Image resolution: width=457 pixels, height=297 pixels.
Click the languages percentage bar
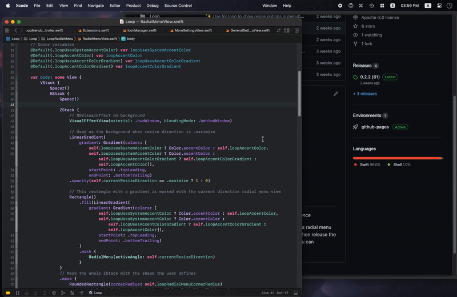pos(398,158)
